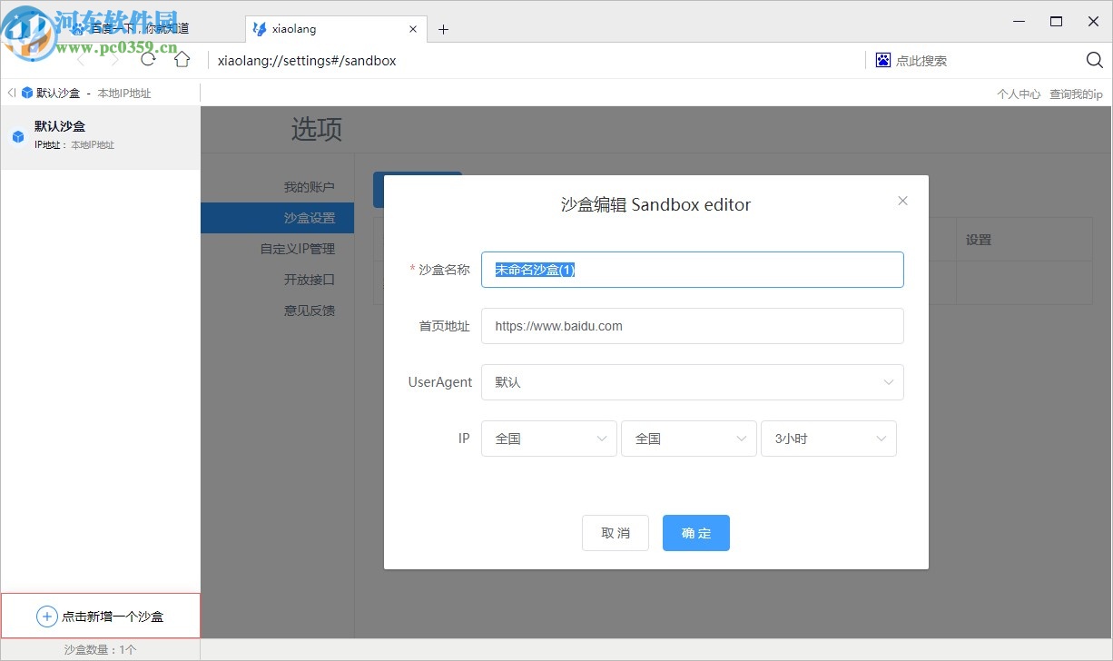Click the 确定 confirm button
Viewport: 1113px width, 661px height.
(695, 533)
